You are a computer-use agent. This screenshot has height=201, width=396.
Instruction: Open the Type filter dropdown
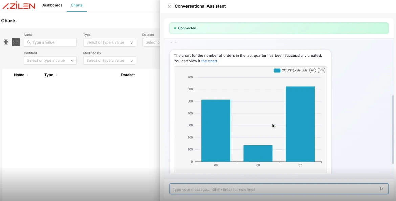pyautogui.click(x=109, y=42)
